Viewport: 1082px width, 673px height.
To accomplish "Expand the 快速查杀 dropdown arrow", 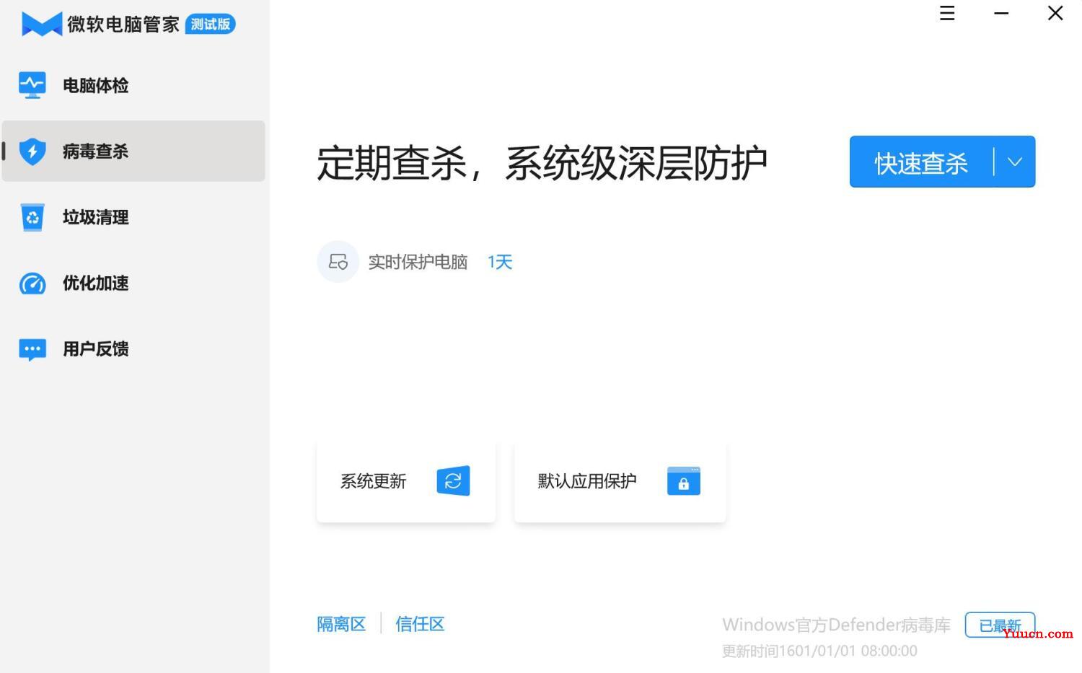I will tap(1015, 162).
